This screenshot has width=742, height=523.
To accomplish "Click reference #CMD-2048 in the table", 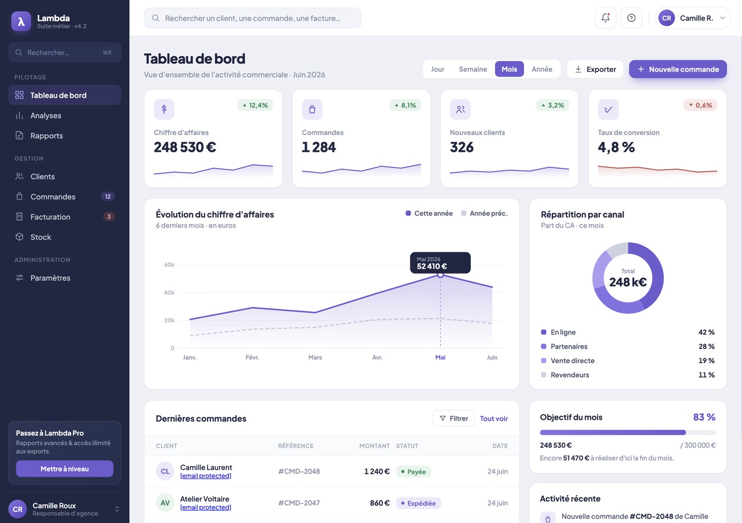I will 299,471.
